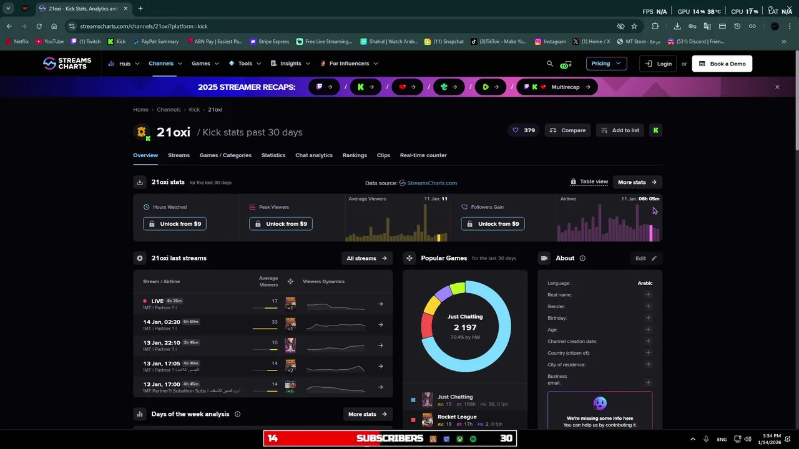Switch to the Chat analytics tab

(x=314, y=155)
